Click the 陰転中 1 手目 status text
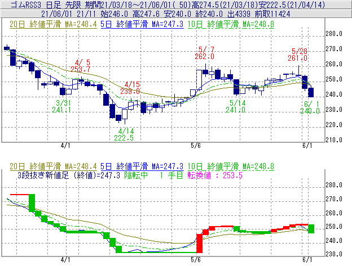 pyautogui.click(x=154, y=175)
